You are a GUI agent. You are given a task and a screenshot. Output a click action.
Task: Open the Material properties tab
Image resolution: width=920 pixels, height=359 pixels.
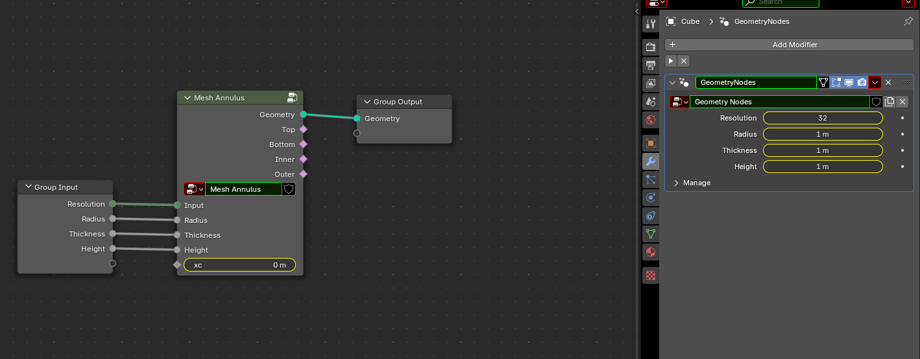pos(651,251)
